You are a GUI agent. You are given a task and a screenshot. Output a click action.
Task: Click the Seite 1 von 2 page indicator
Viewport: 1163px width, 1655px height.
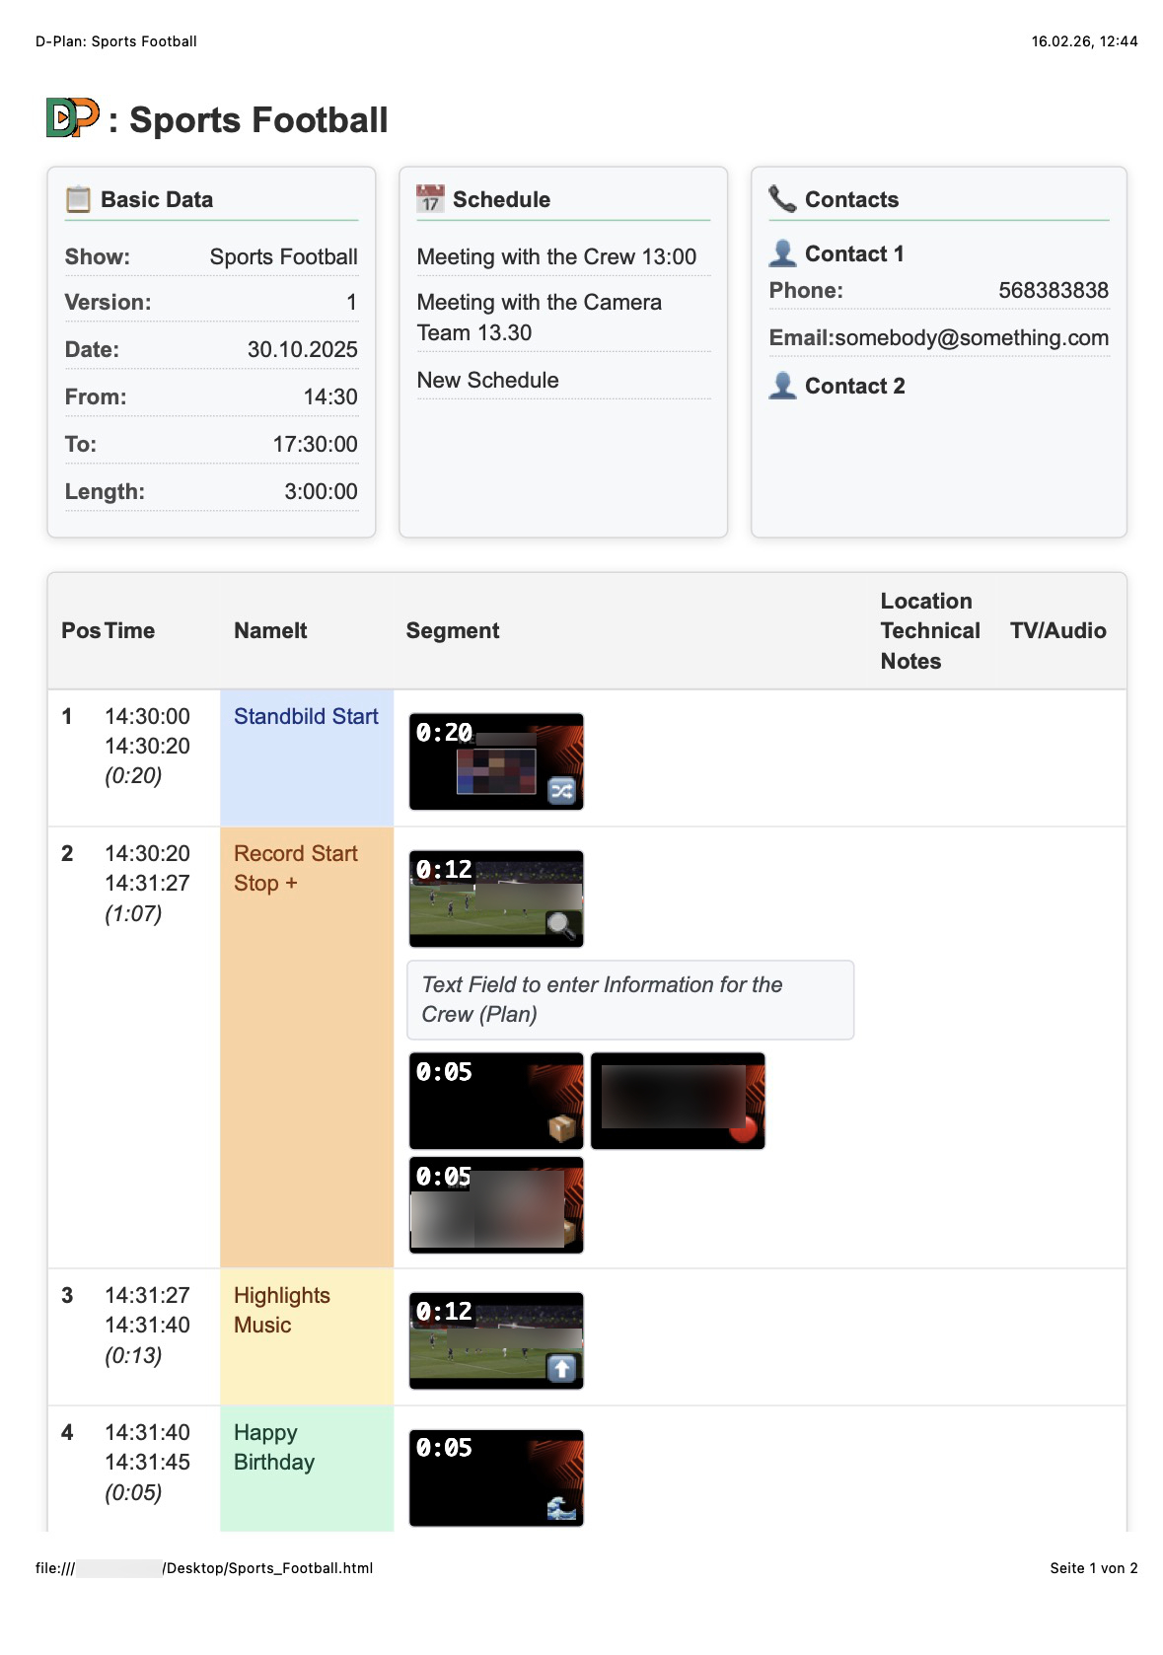click(1094, 1568)
